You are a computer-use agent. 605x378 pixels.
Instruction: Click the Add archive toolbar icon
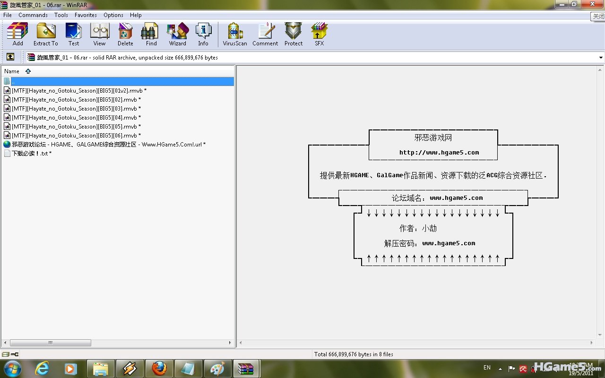(x=17, y=34)
